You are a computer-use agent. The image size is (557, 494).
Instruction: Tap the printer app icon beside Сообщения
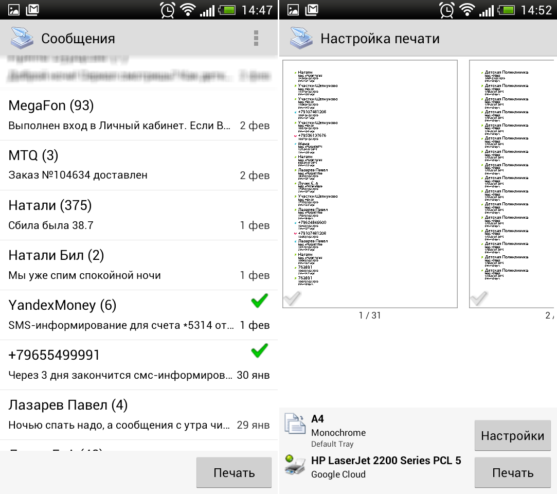(23, 39)
